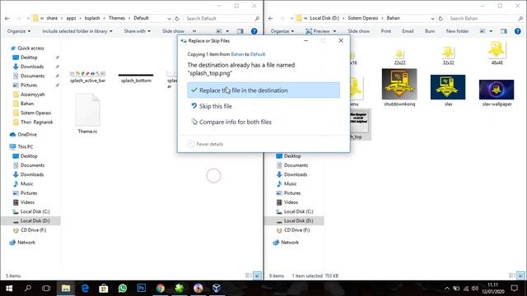Open Organize menu in right Bahan window
The width and height of the screenshot is (527, 296).
(x=282, y=31)
